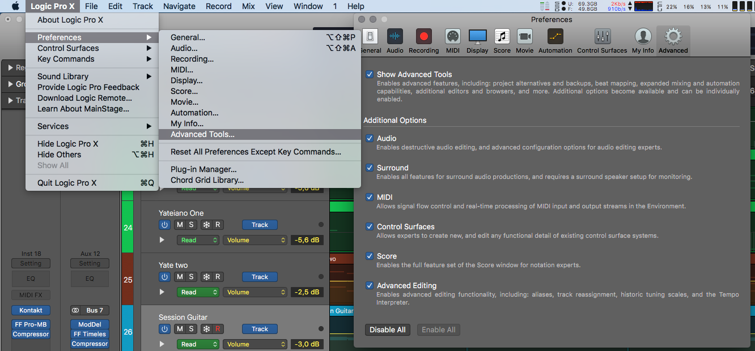
Task: Choose Chord Grid Library… menu item
Action: tap(260, 180)
